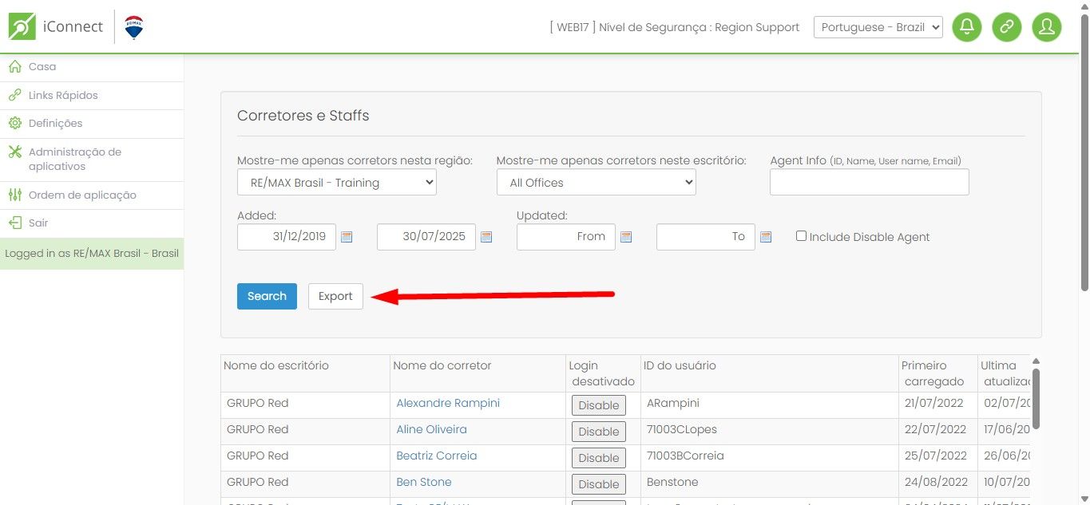1090x505 pixels.
Task: Open the All Offices dropdown
Action: coord(597,182)
